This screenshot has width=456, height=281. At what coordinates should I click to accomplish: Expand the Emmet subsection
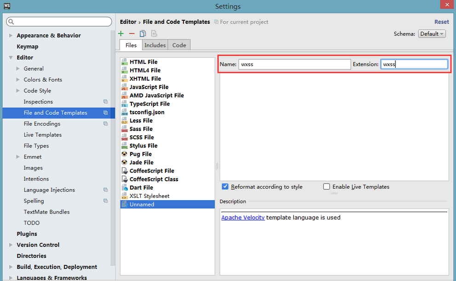[x=18, y=157]
